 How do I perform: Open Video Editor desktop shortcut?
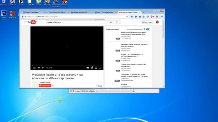[56, 3]
